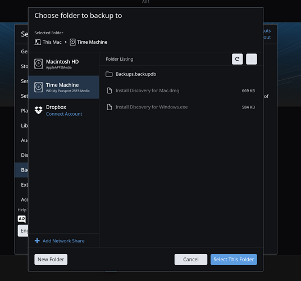Click the language translate icon in Settings

[x=22, y=219]
